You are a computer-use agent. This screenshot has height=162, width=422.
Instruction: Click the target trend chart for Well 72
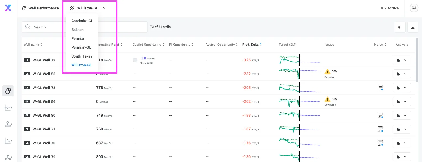pos(299,60)
